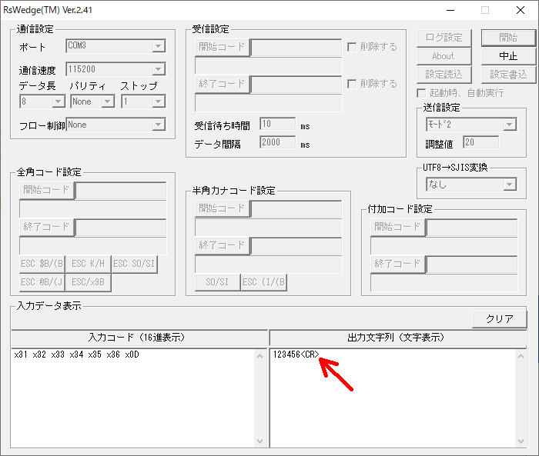Click the 開始 start button
The height and width of the screenshot is (456, 539).
508,38
